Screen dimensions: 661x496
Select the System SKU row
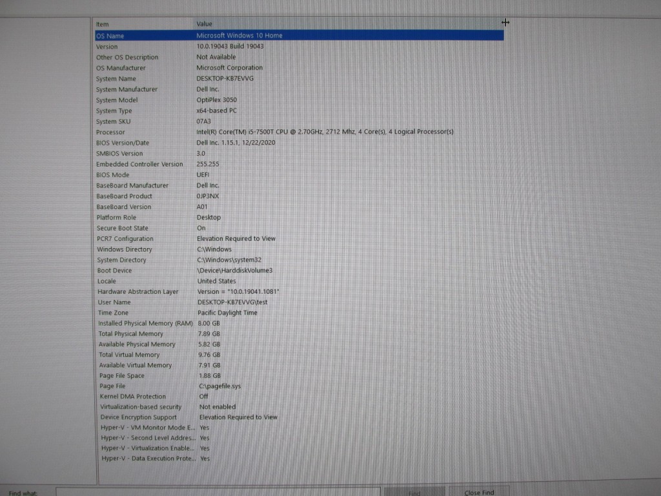pos(113,121)
